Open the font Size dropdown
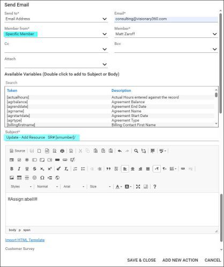 pyautogui.click(x=100, y=186)
